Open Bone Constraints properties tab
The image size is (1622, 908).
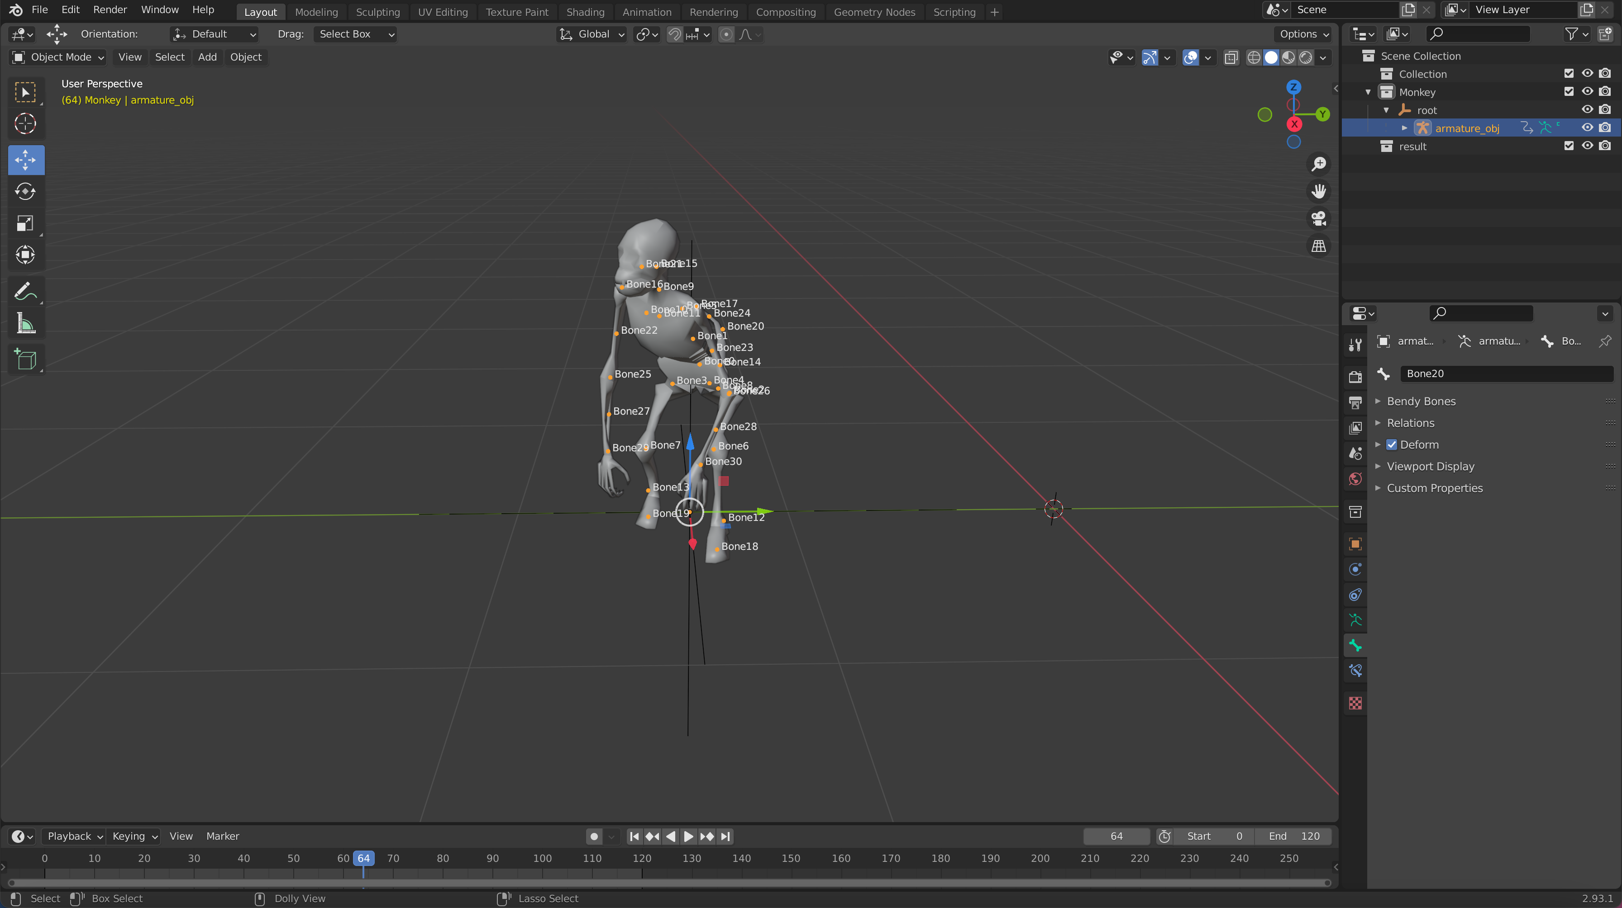click(x=1355, y=671)
